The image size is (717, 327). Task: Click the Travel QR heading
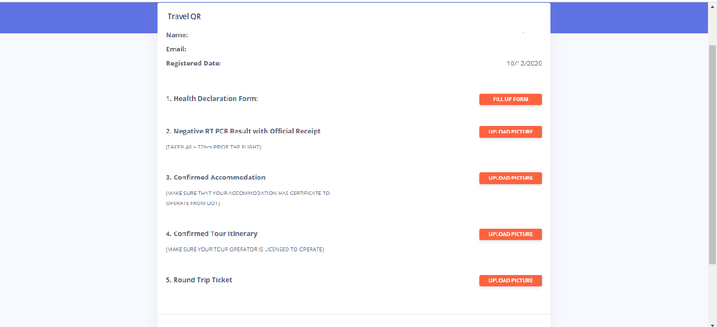click(184, 16)
